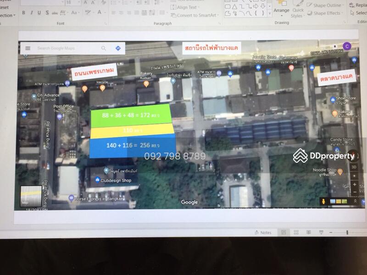367x275 pixels.
Task: Open Font Color dropdown arrow
Action: [x=105, y=12]
